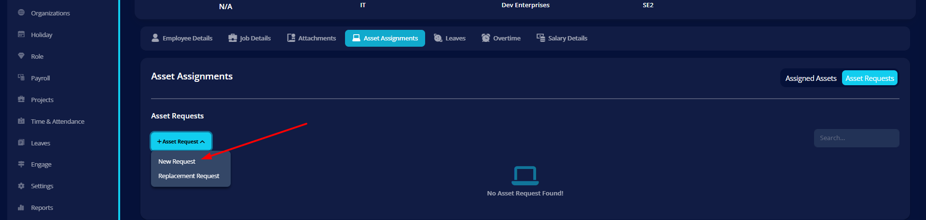Switch to Salary Details tab
This screenshot has height=220, width=926.
(x=562, y=38)
